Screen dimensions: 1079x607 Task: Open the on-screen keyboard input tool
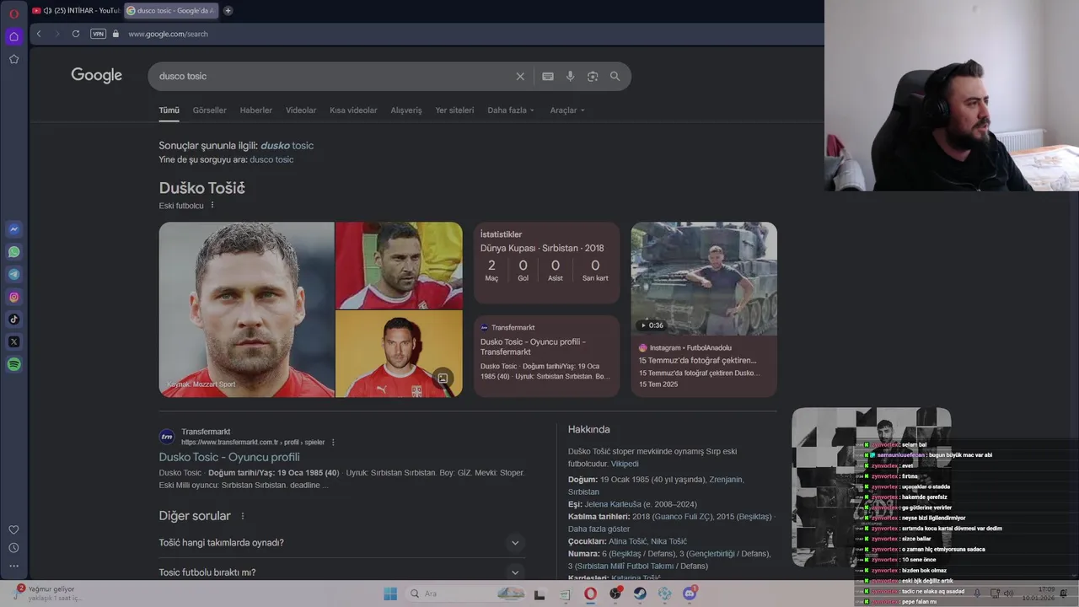click(x=548, y=76)
